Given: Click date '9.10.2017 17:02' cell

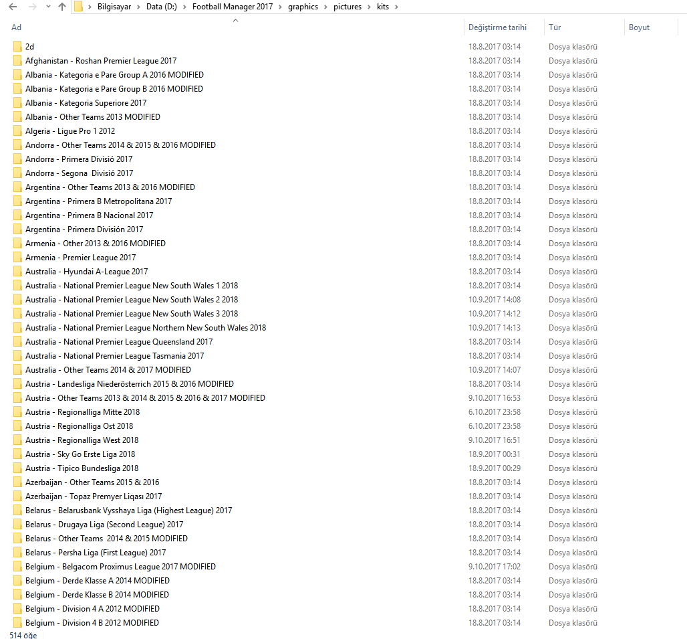Looking at the screenshot, I should [495, 567].
